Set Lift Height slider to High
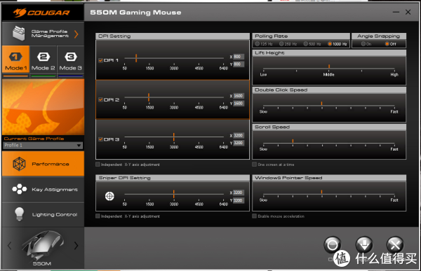The height and width of the screenshot is (271, 421). pos(394,69)
